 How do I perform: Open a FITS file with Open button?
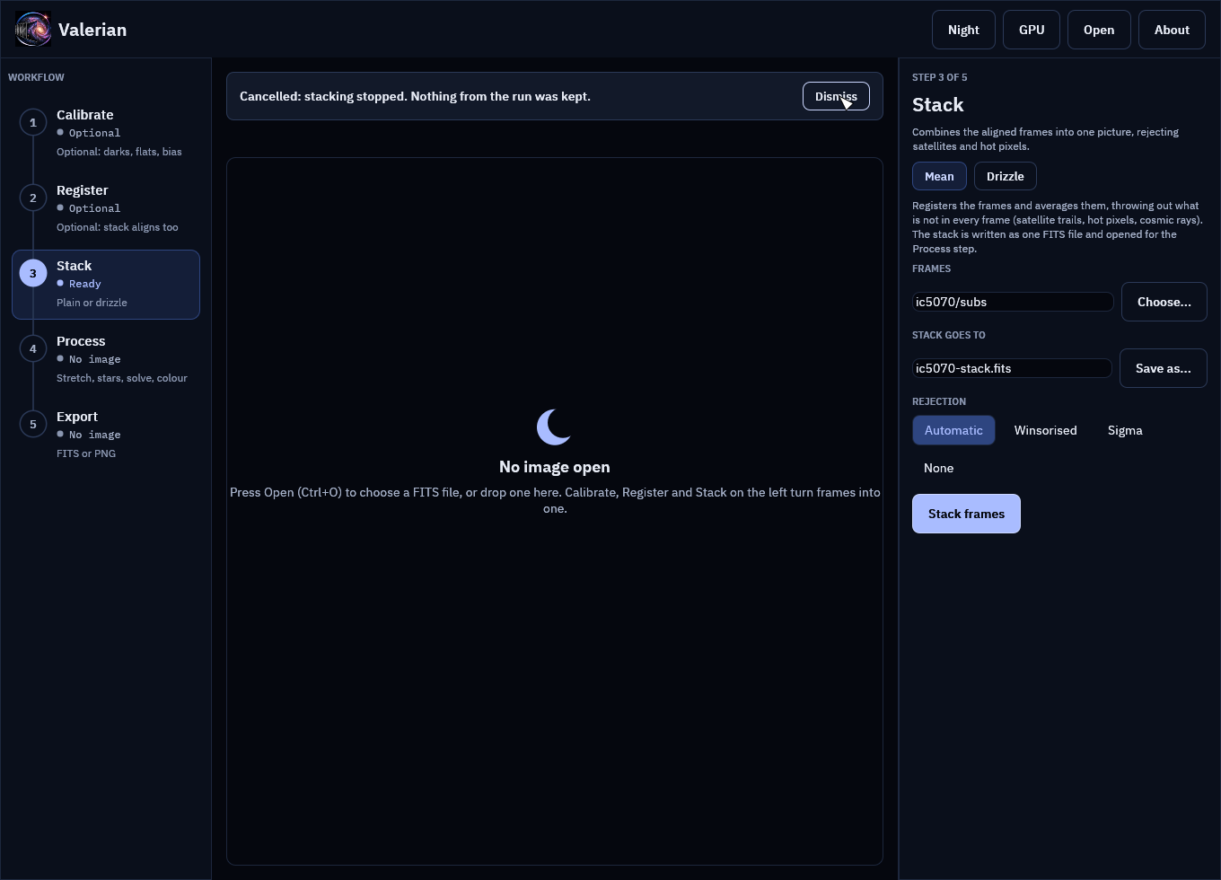point(1099,30)
